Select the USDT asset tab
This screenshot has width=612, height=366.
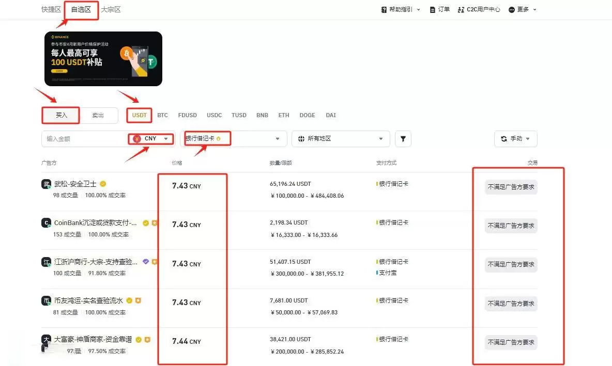[x=139, y=115]
